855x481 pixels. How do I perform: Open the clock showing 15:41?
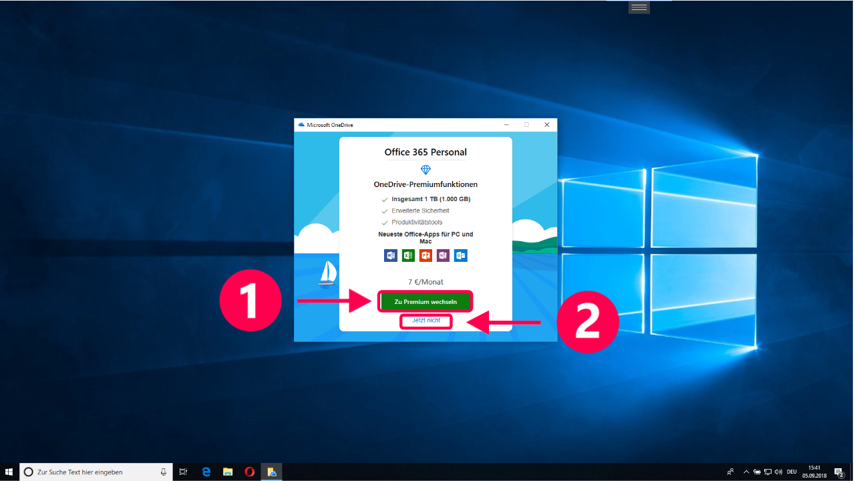click(814, 472)
